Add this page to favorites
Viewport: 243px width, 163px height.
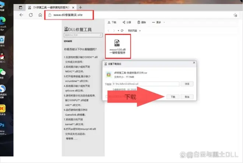pyautogui.click(x=235, y=15)
